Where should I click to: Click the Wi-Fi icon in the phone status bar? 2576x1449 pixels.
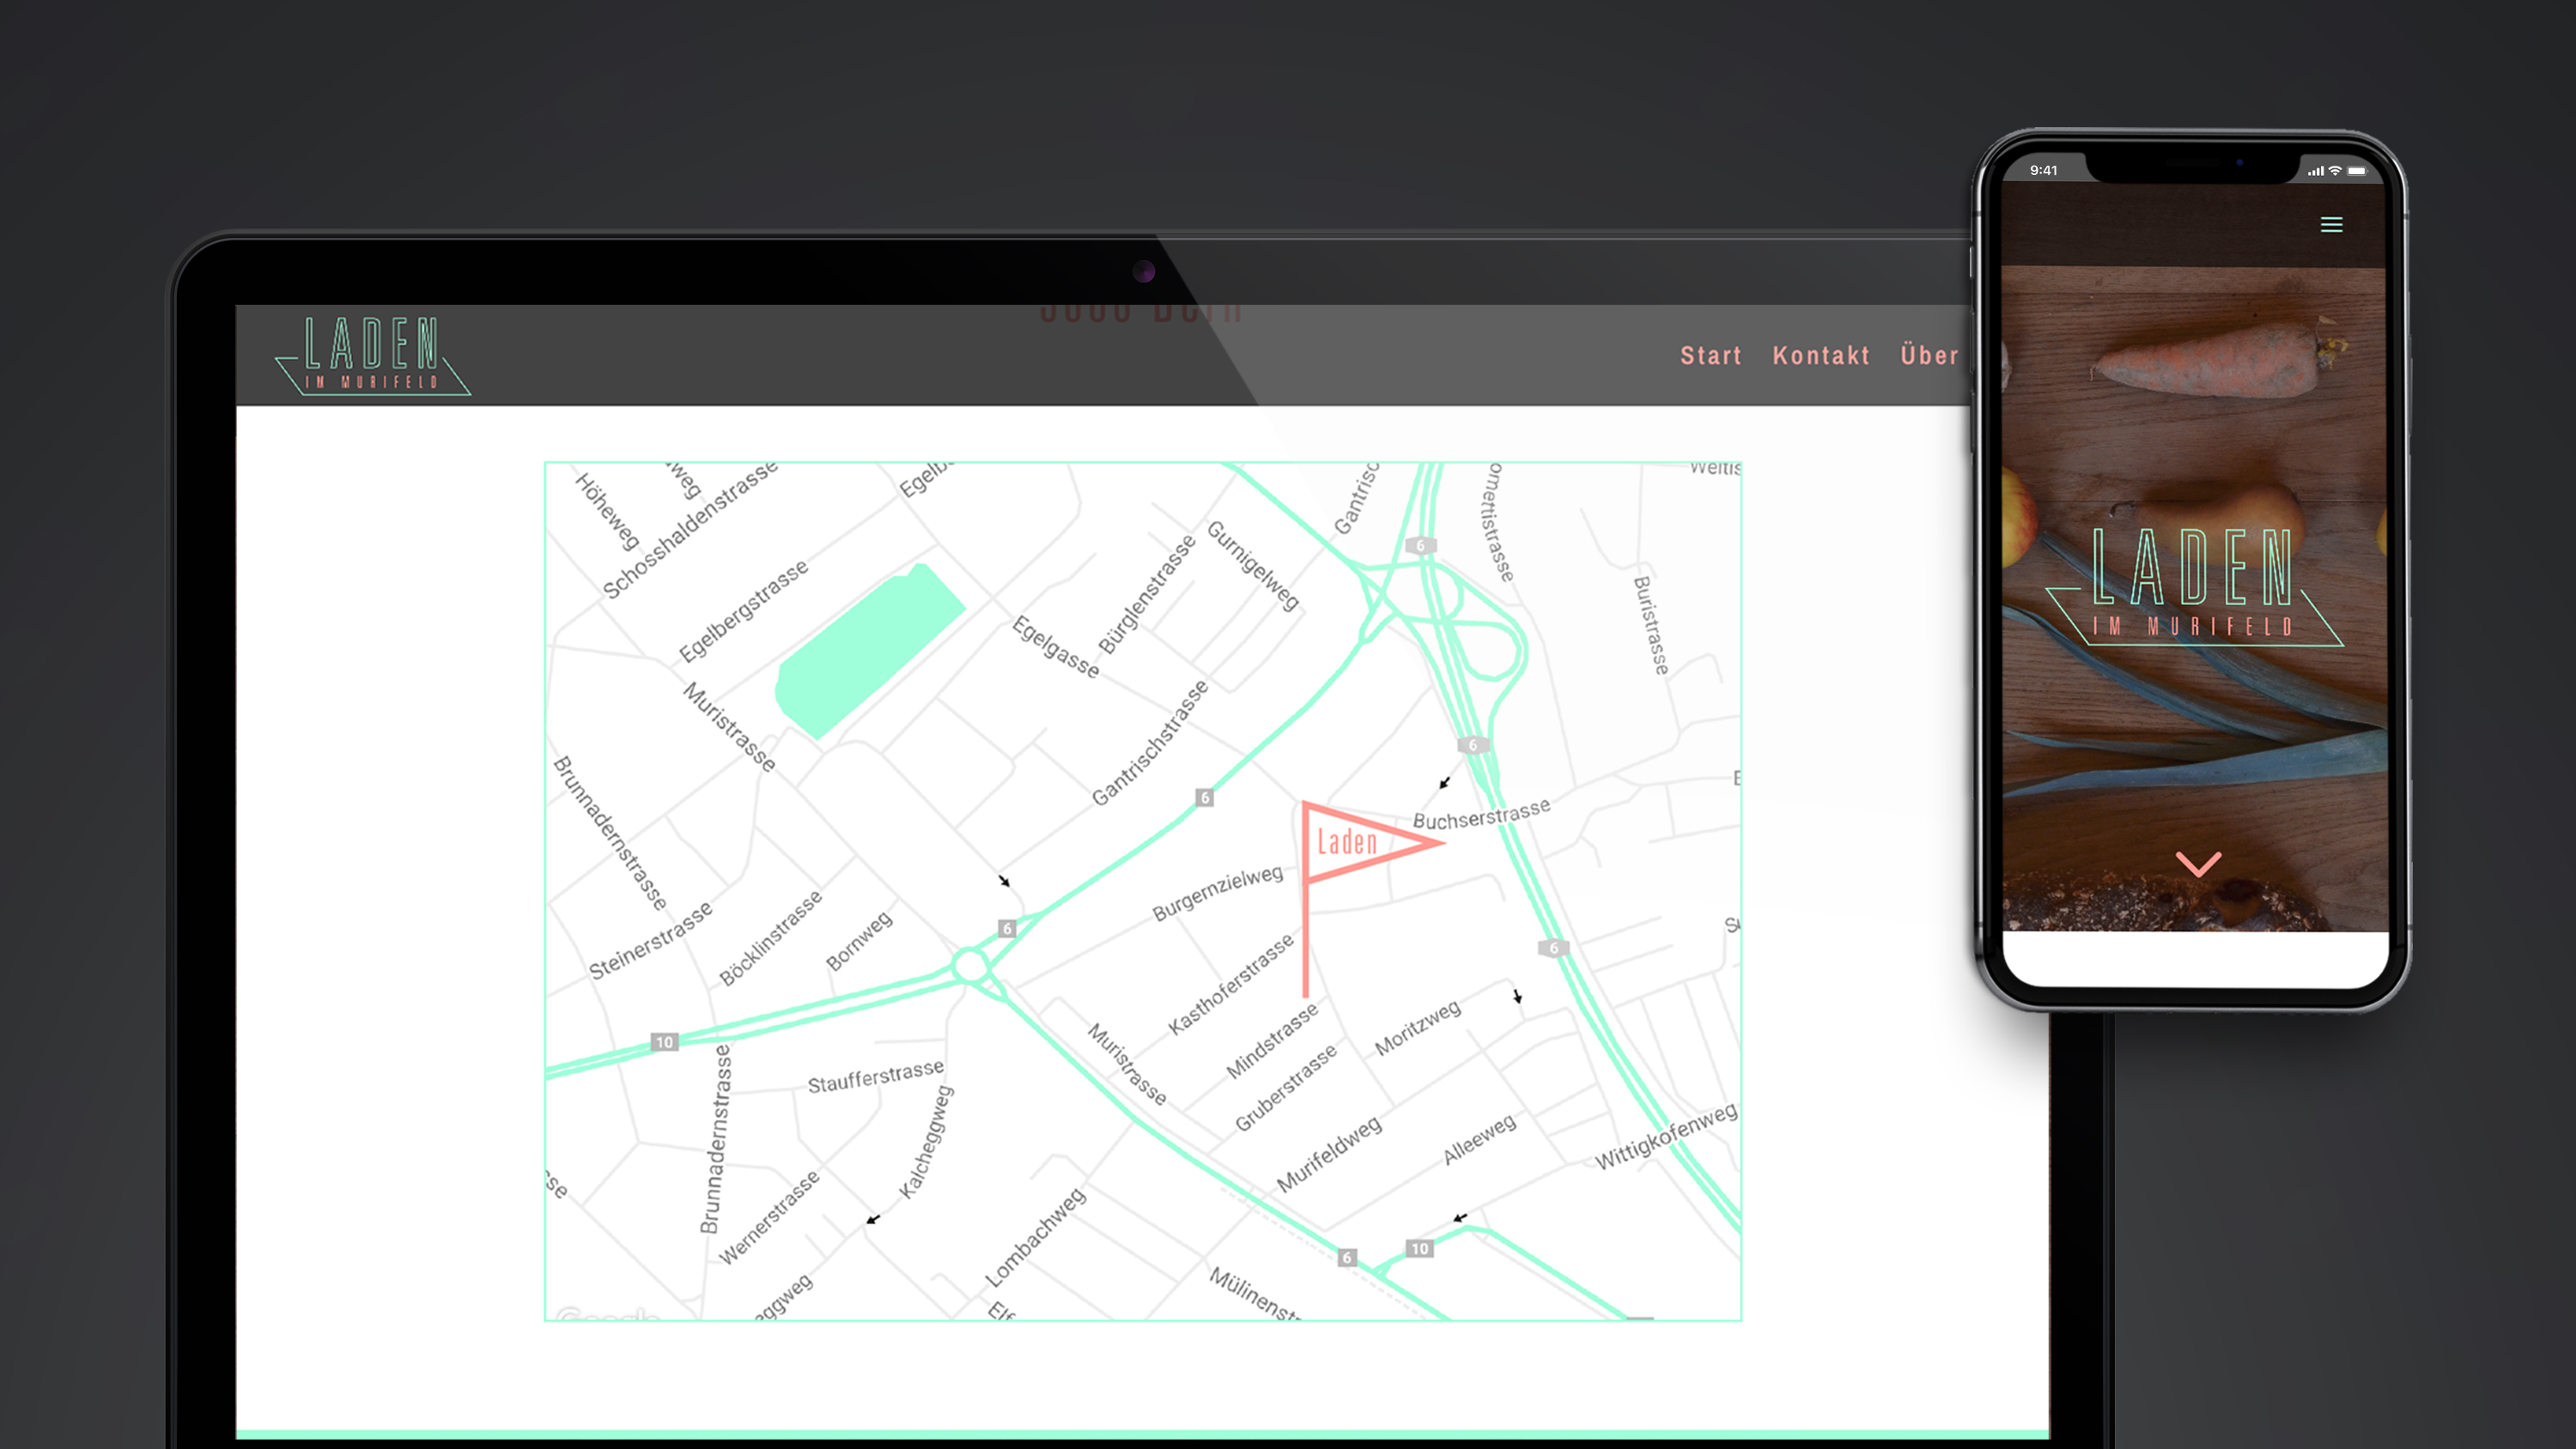(x=2335, y=171)
